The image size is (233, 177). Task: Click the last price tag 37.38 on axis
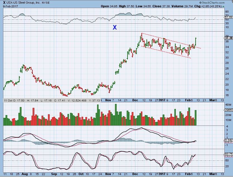[229, 38]
